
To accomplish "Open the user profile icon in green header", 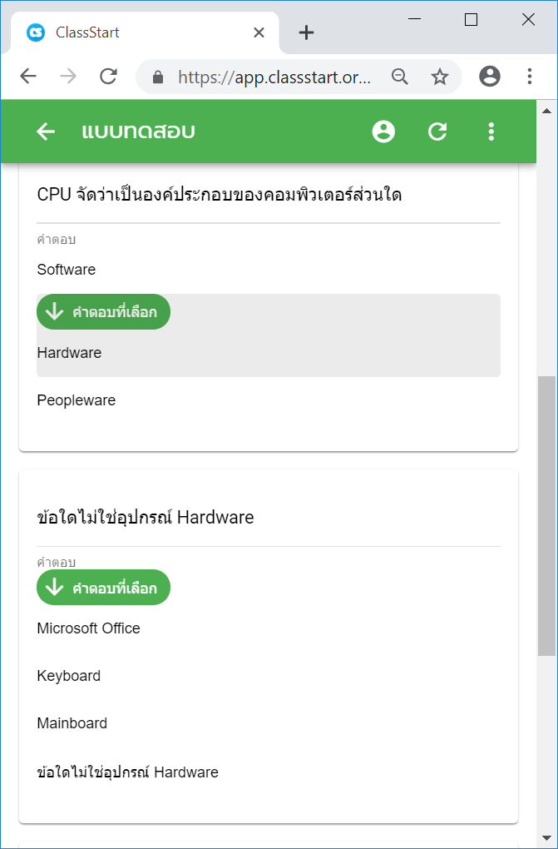I will point(383,132).
